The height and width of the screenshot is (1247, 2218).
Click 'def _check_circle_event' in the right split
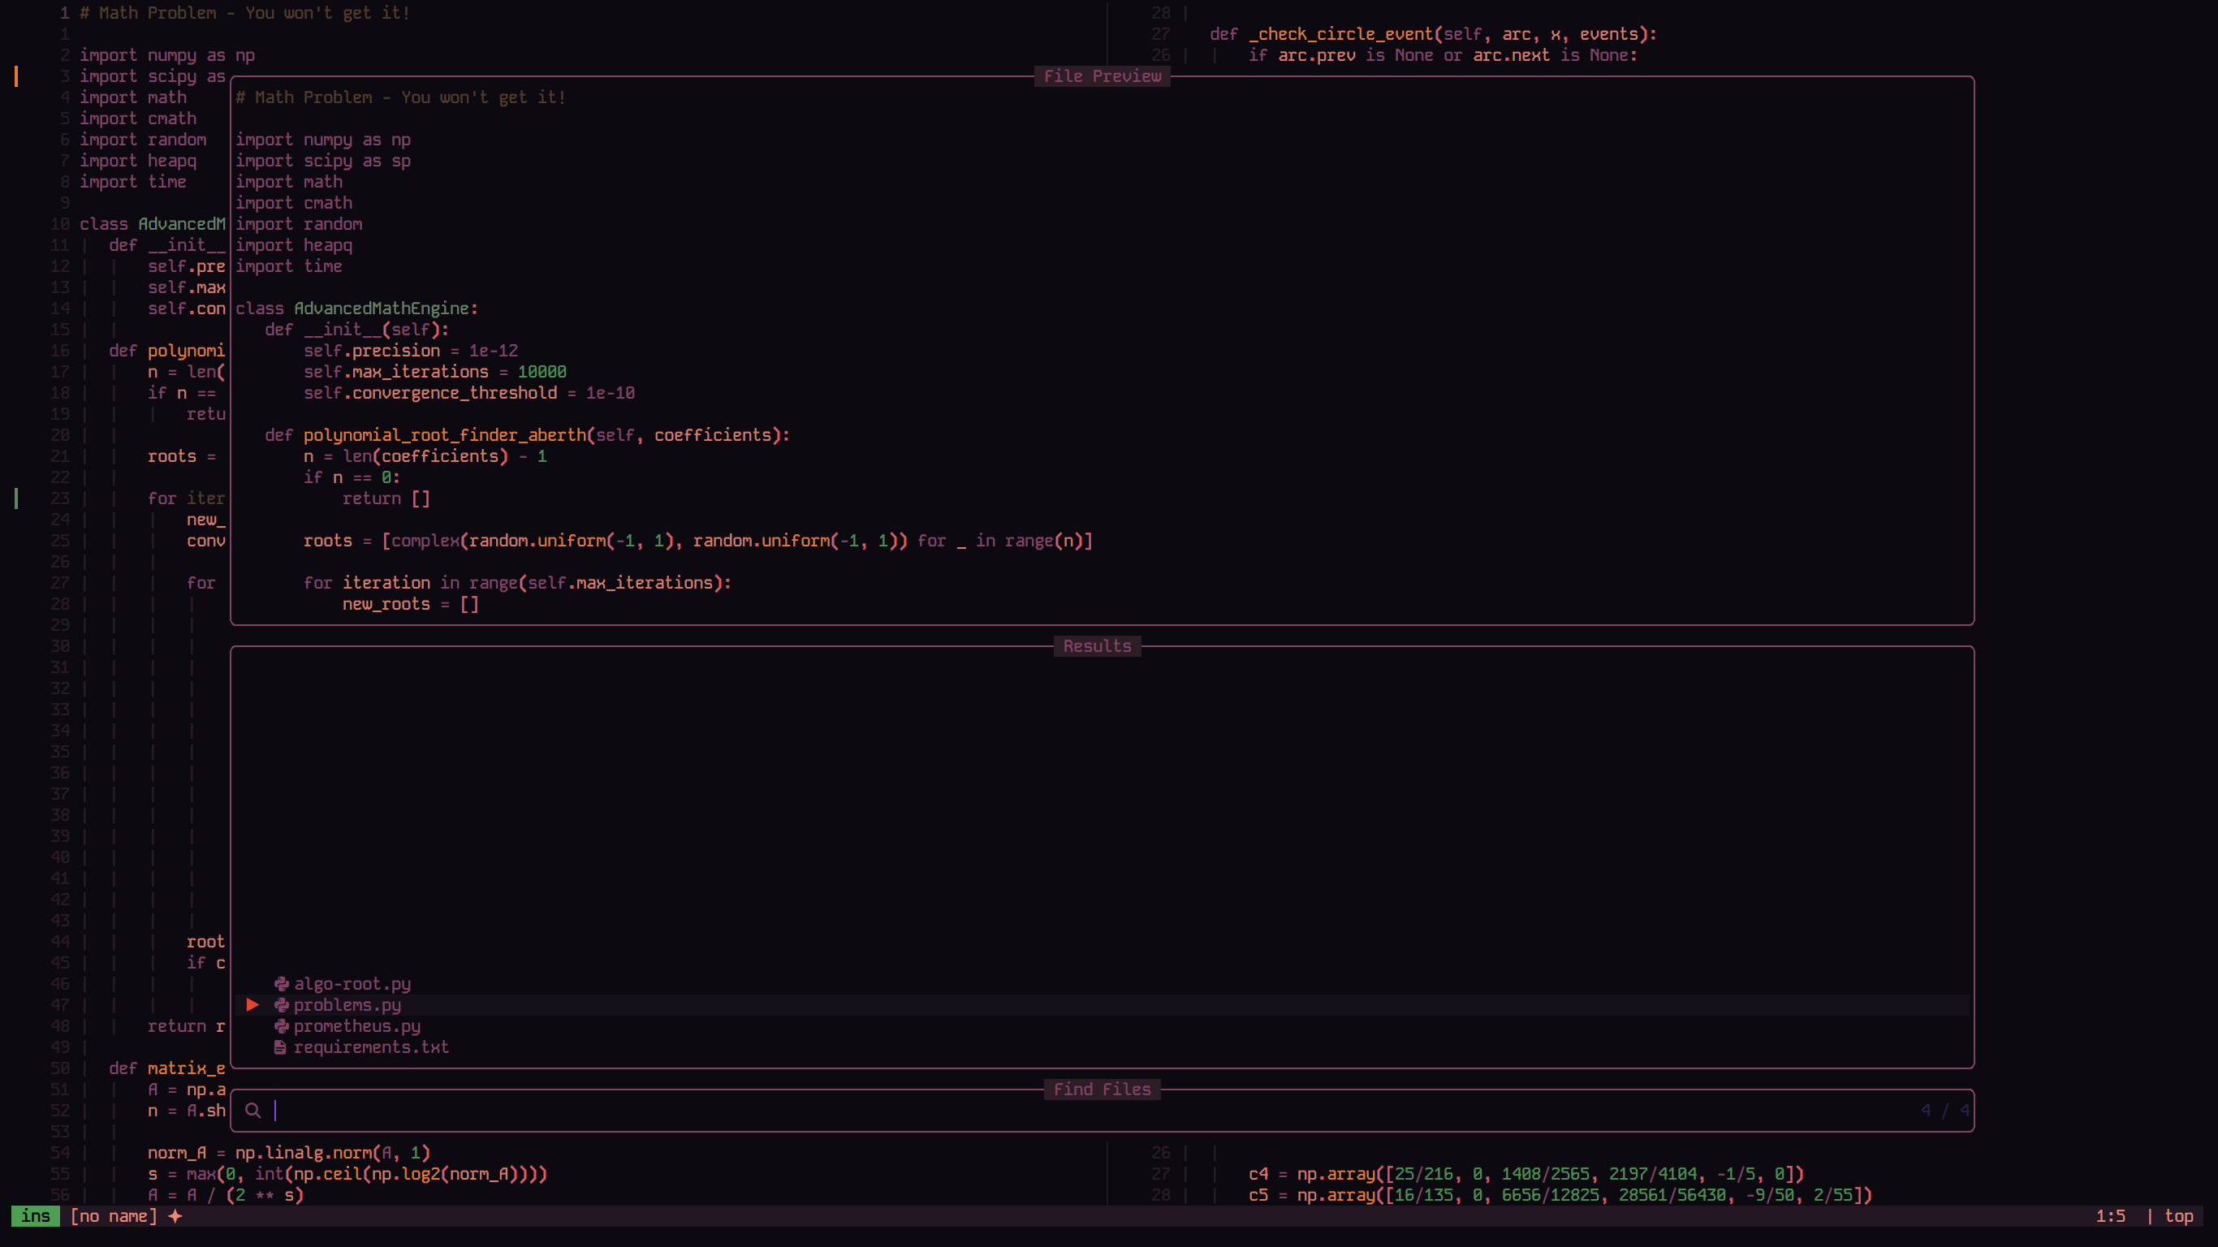(x=1322, y=33)
